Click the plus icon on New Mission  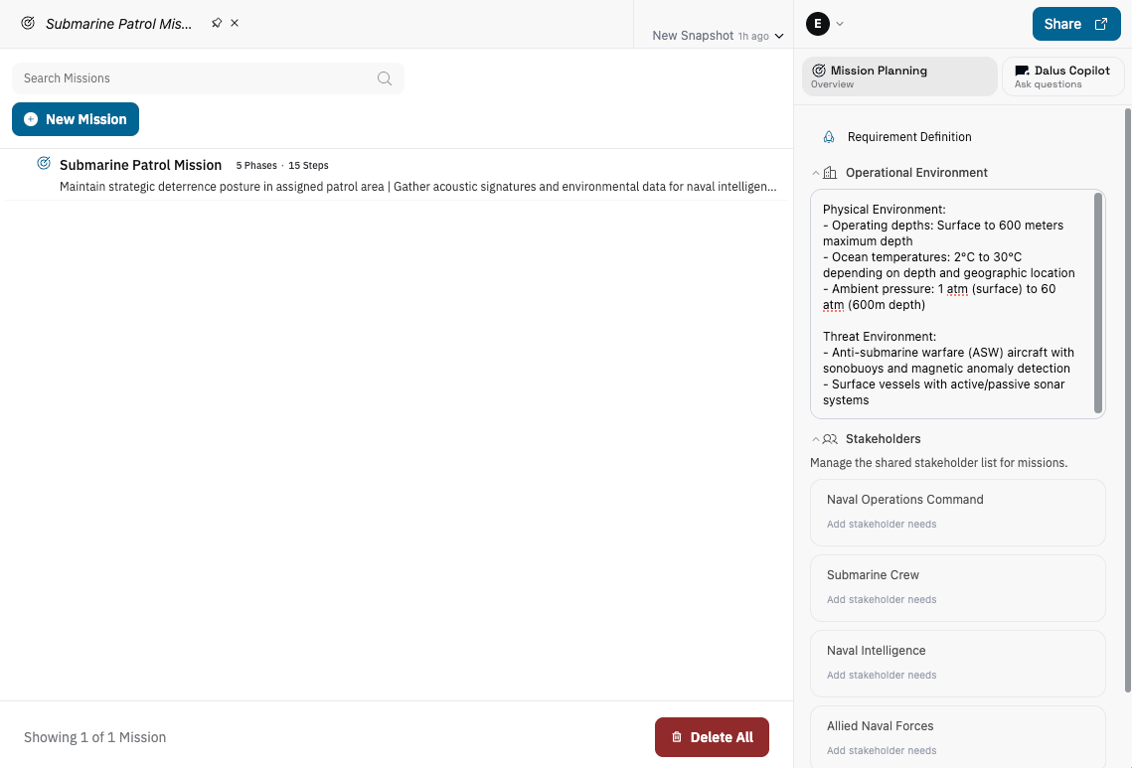[x=31, y=120]
